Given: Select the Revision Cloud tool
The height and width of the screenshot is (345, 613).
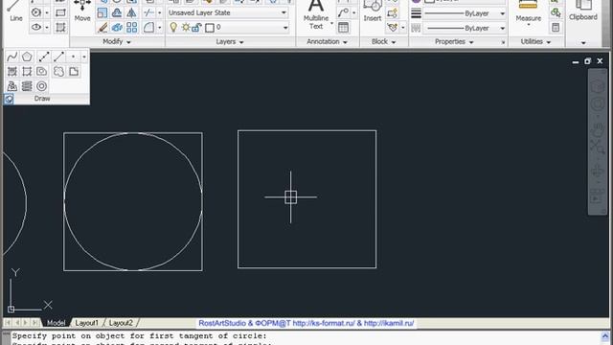Looking at the screenshot, I should [x=58, y=72].
